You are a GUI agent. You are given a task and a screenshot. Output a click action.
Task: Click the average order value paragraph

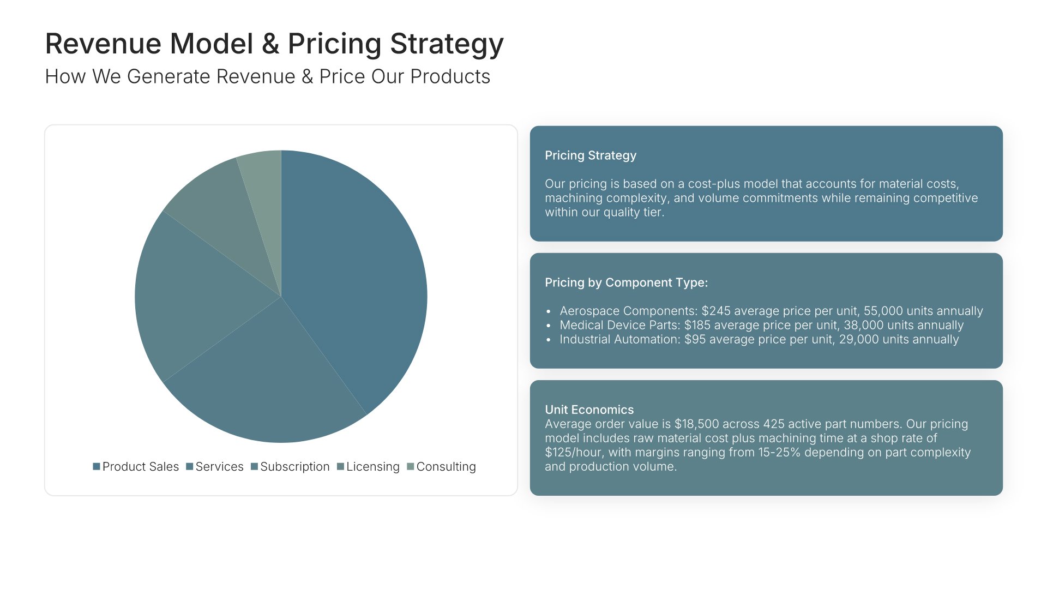758,445
